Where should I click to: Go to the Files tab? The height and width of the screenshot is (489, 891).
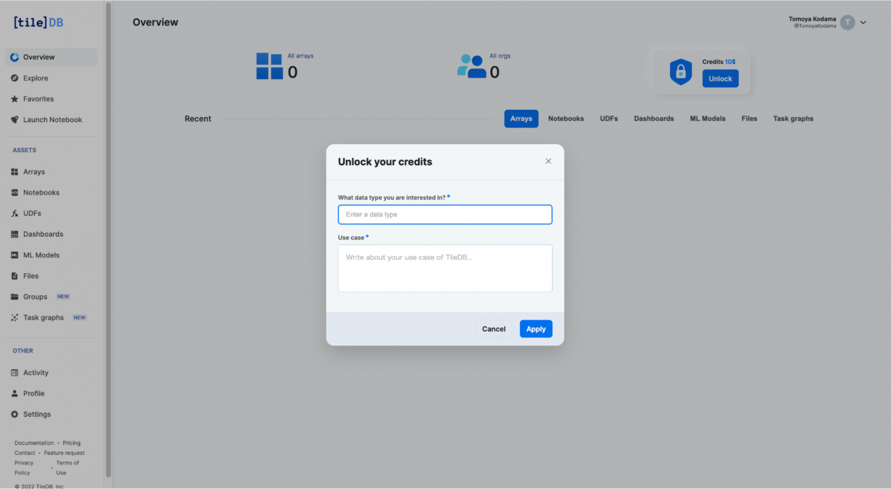click(749, 119)
